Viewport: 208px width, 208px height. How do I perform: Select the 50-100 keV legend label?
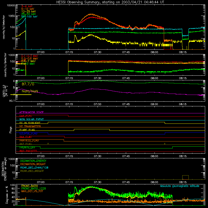pyautogui.click(x=29, y=17)
